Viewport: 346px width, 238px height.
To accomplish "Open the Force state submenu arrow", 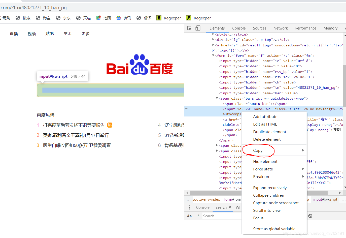I will (x=303, y=169).
